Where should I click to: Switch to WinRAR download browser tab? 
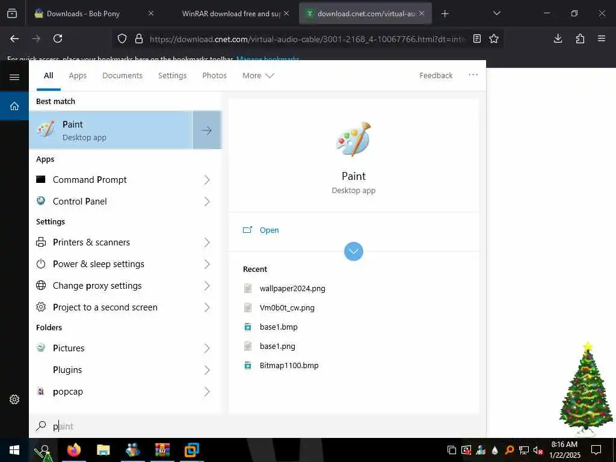(232, 13)
